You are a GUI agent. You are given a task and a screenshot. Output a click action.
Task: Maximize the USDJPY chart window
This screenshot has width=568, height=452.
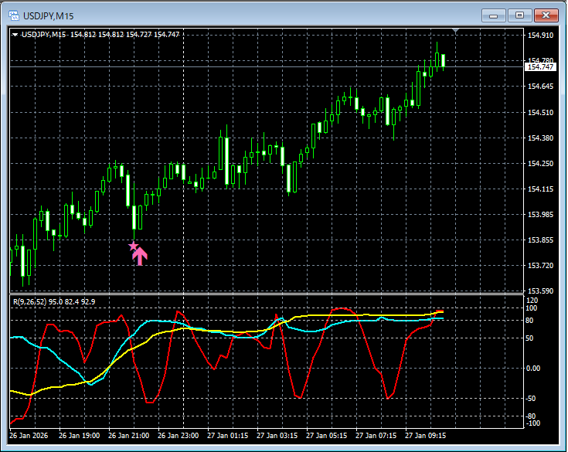(519, 15)
